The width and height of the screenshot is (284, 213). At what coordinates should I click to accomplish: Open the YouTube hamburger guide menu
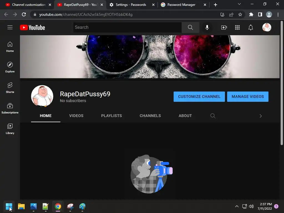10,27
